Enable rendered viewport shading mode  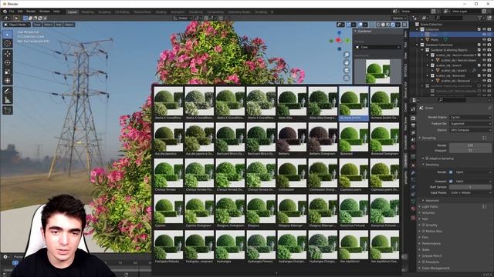[393, 25]
